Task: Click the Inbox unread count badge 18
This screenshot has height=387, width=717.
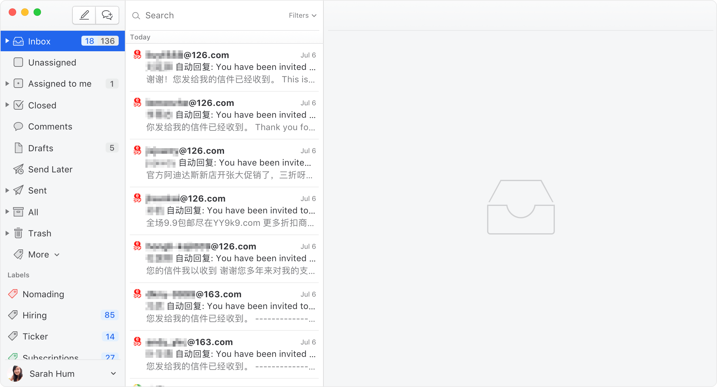Action: [x=89, y=41]
